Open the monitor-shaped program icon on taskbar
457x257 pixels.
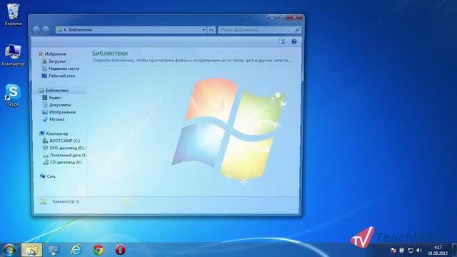(54, 250)
